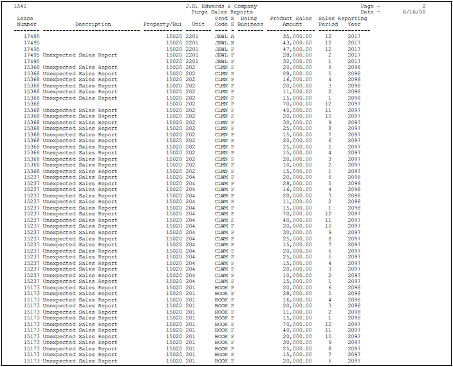This screenshot has width=453, height=367.
Task: Click period 10 in the lease 15237 rows
Action: coord(328,226)
